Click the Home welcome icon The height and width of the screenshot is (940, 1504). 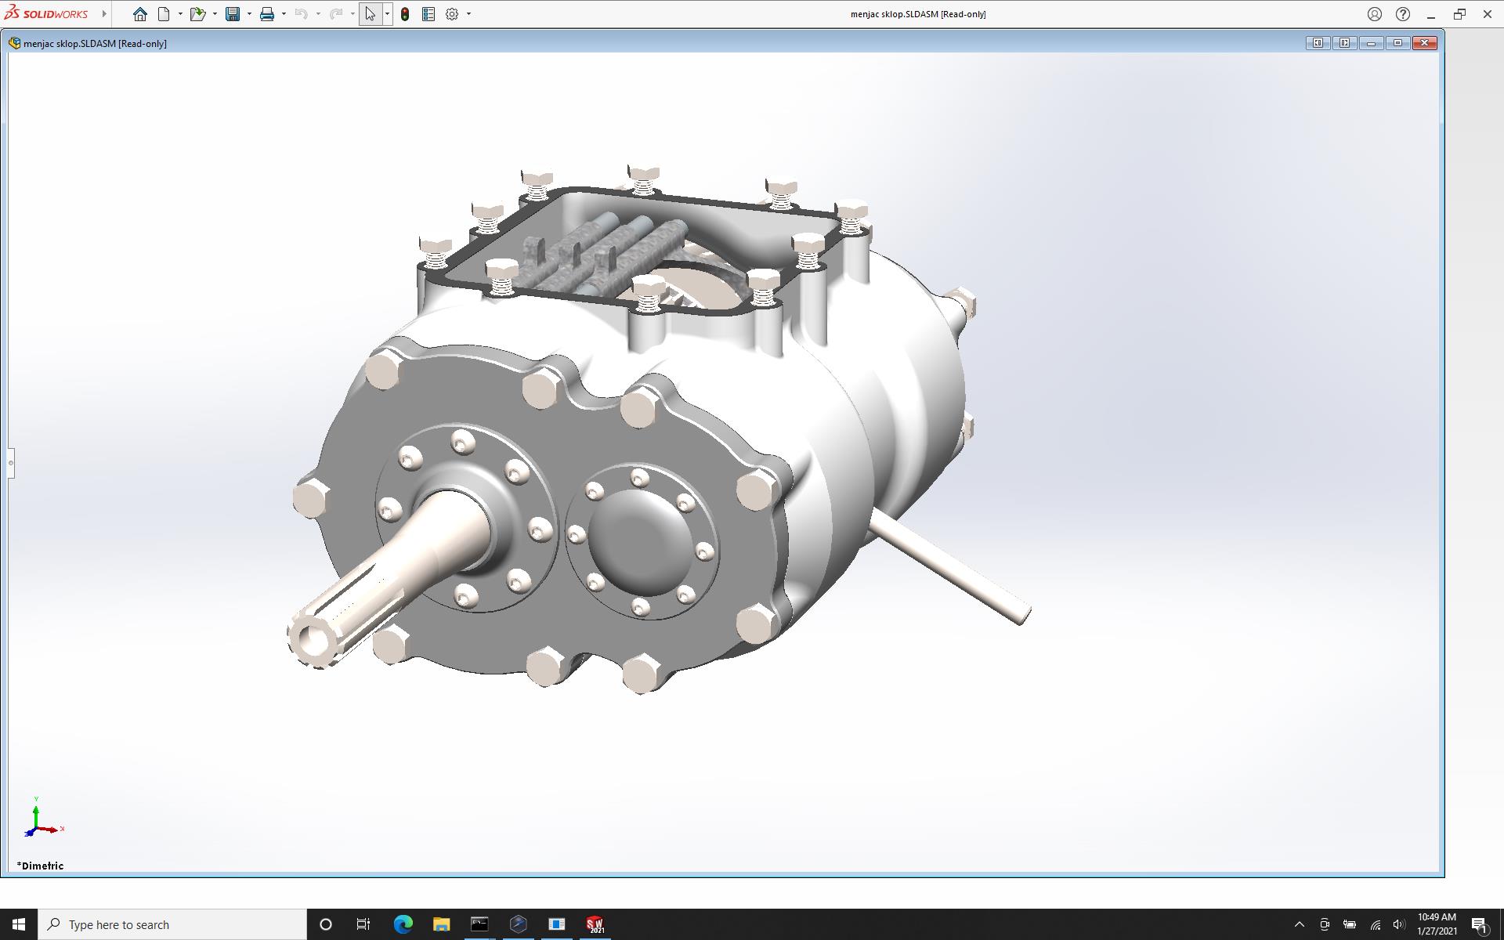tap(139, 14)
